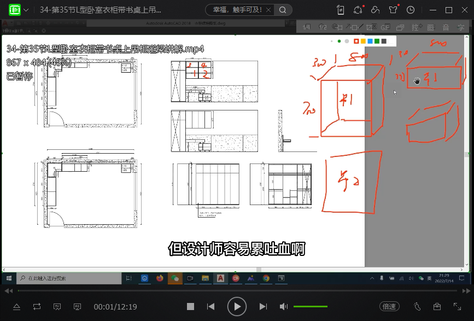This screenshot has width=474, height=321.
Task: Open the 倍速 playback speed menu
Action: [389, 307]
